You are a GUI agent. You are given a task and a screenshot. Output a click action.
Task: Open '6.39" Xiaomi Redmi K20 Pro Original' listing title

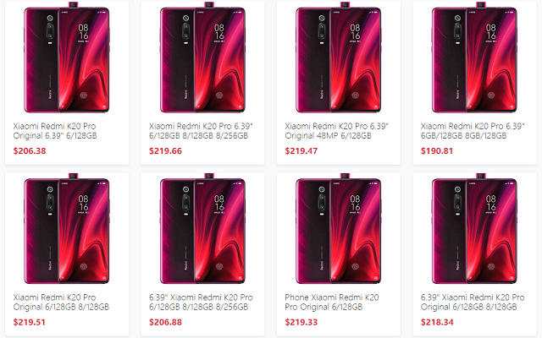(473, 303)
